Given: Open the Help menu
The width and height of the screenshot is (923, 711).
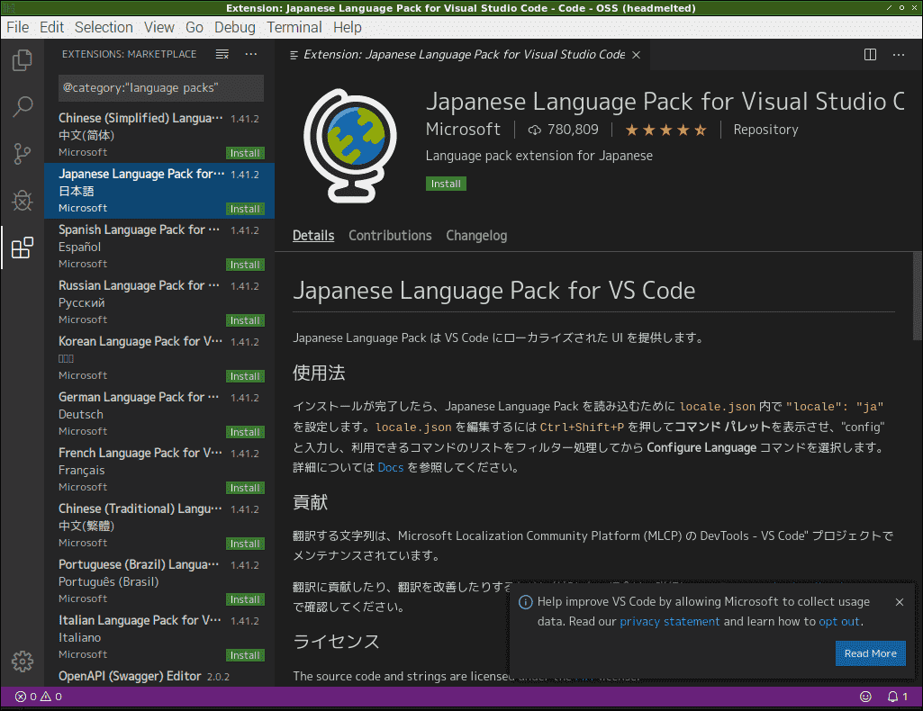Looking at the screenshot, I should coord(348,28).
